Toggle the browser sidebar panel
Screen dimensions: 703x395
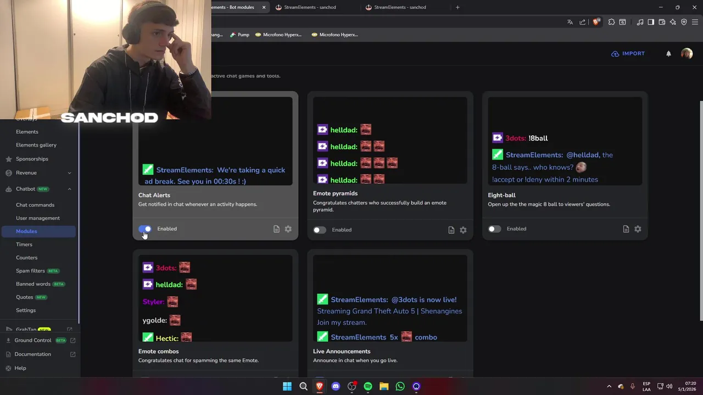651,22
